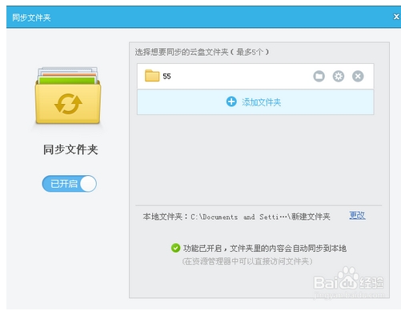Image resolution: width=401 pixels, height=315 pixels.
Task: Click the 添加文件夹 text label
Action: pos(262,102)
